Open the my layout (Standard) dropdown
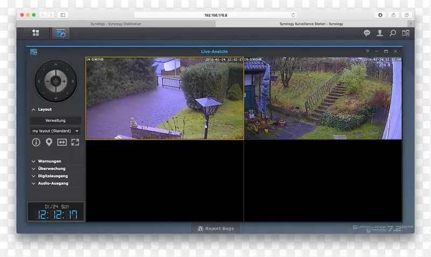 (x=55, y=131)
